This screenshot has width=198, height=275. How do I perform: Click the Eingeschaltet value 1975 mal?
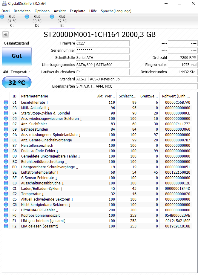183,65
